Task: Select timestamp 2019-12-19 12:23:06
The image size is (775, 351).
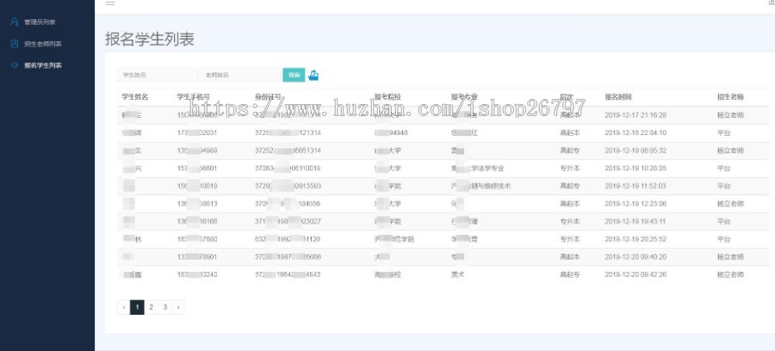Action: click(x=635, y=204)
